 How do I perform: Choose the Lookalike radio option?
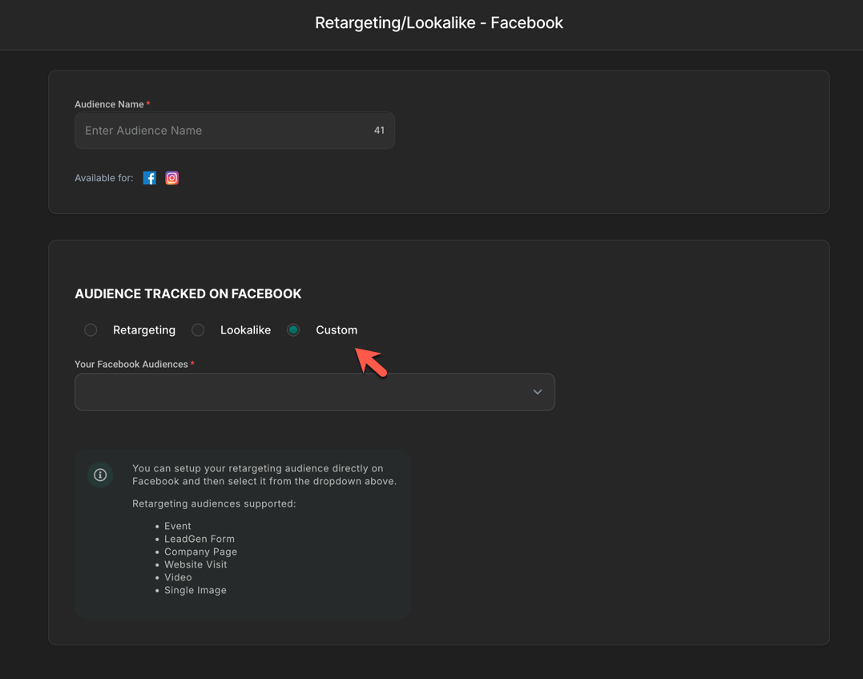198,330
